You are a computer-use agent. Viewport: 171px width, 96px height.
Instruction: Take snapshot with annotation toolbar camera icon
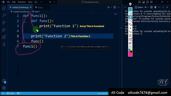point(130,43)
